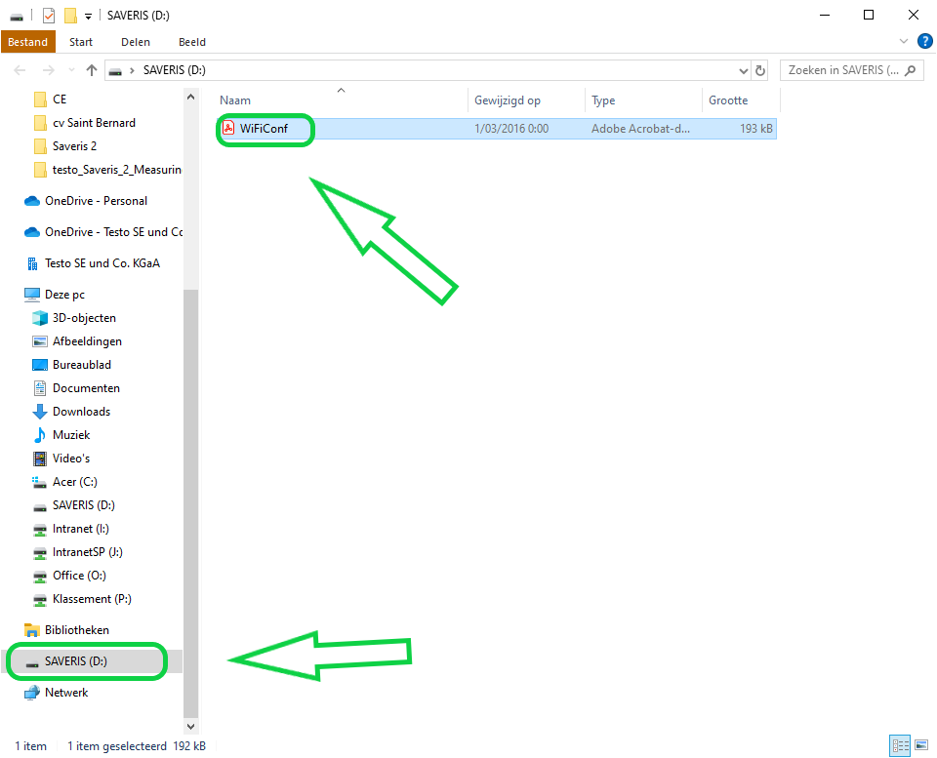The image size is (937, 758).
Task: Sort by Gewijzigd op column
Action: pyautogui.click(x=508, y=100)
